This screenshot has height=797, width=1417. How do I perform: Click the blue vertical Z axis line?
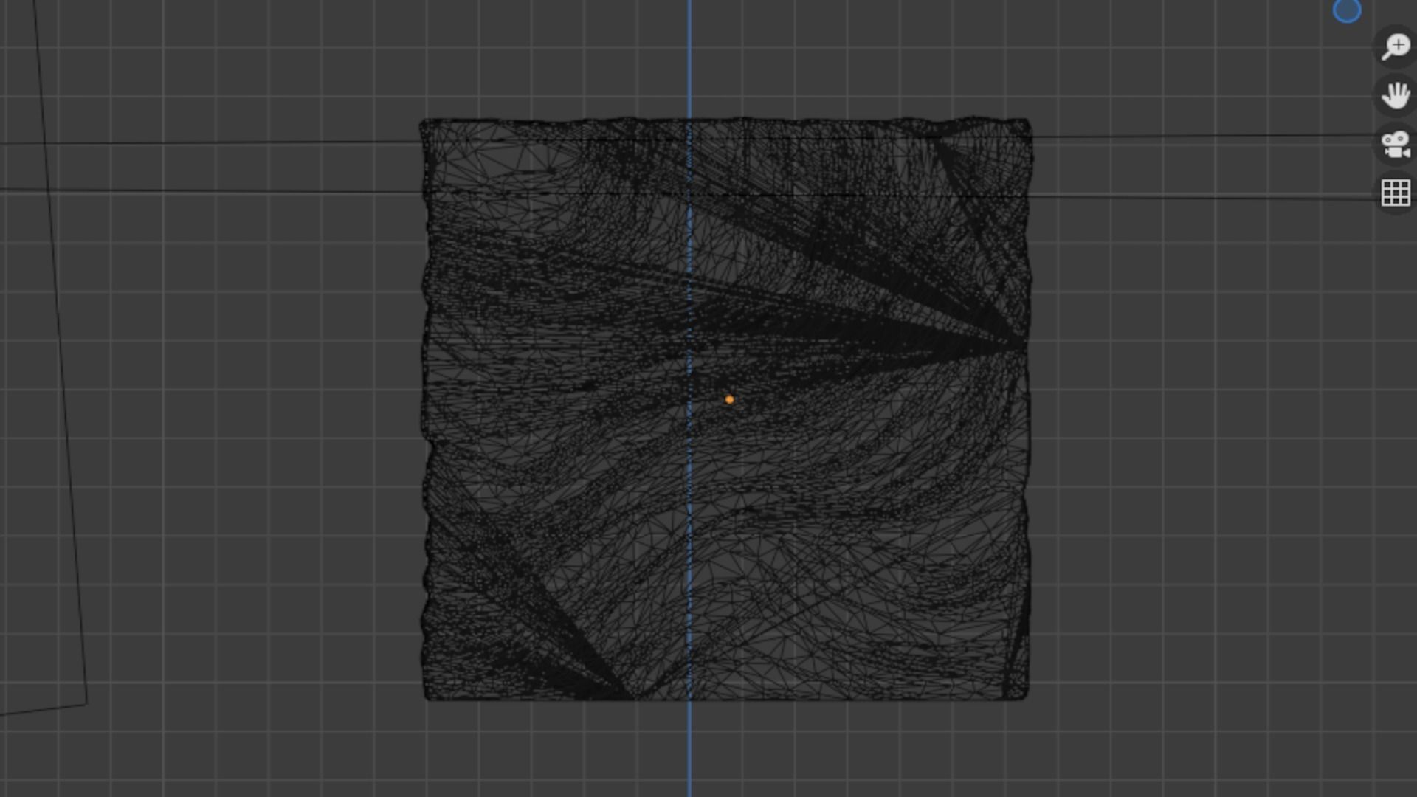[689, 59]
